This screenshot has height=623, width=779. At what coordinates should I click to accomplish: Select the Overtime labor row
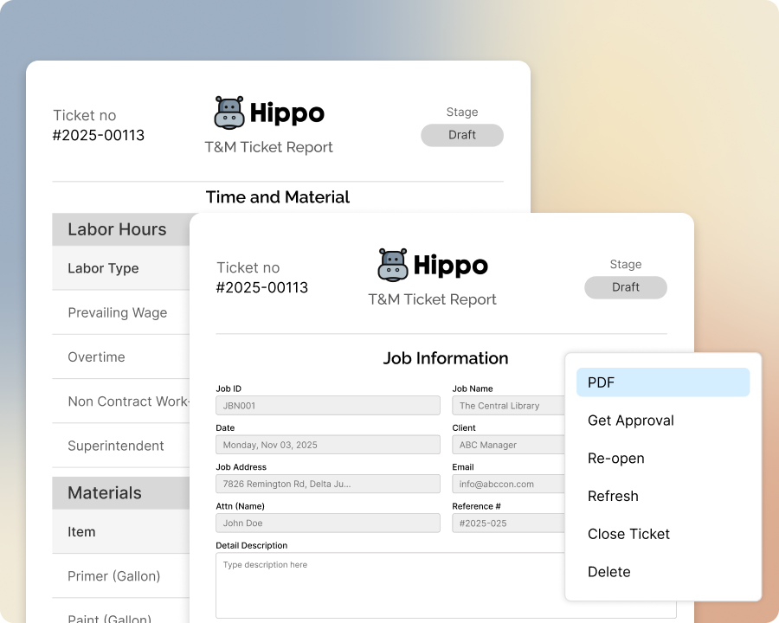(x=120, y=356)
